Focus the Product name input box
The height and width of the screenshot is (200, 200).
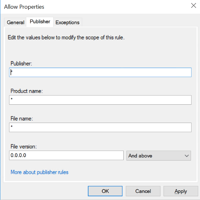pyautogui.click(x=100, y=100)
